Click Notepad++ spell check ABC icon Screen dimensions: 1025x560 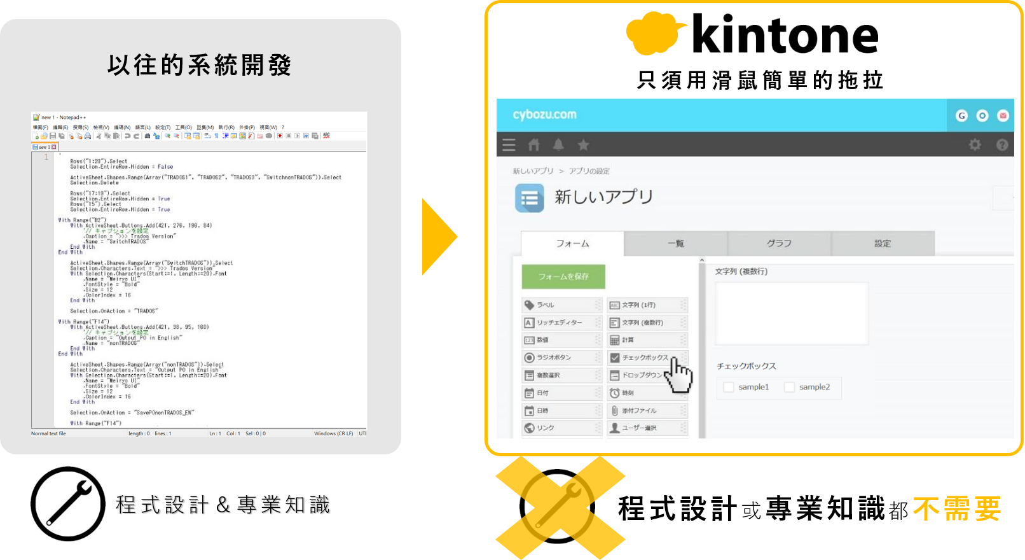pyautogui.click(x=326, y=136)
